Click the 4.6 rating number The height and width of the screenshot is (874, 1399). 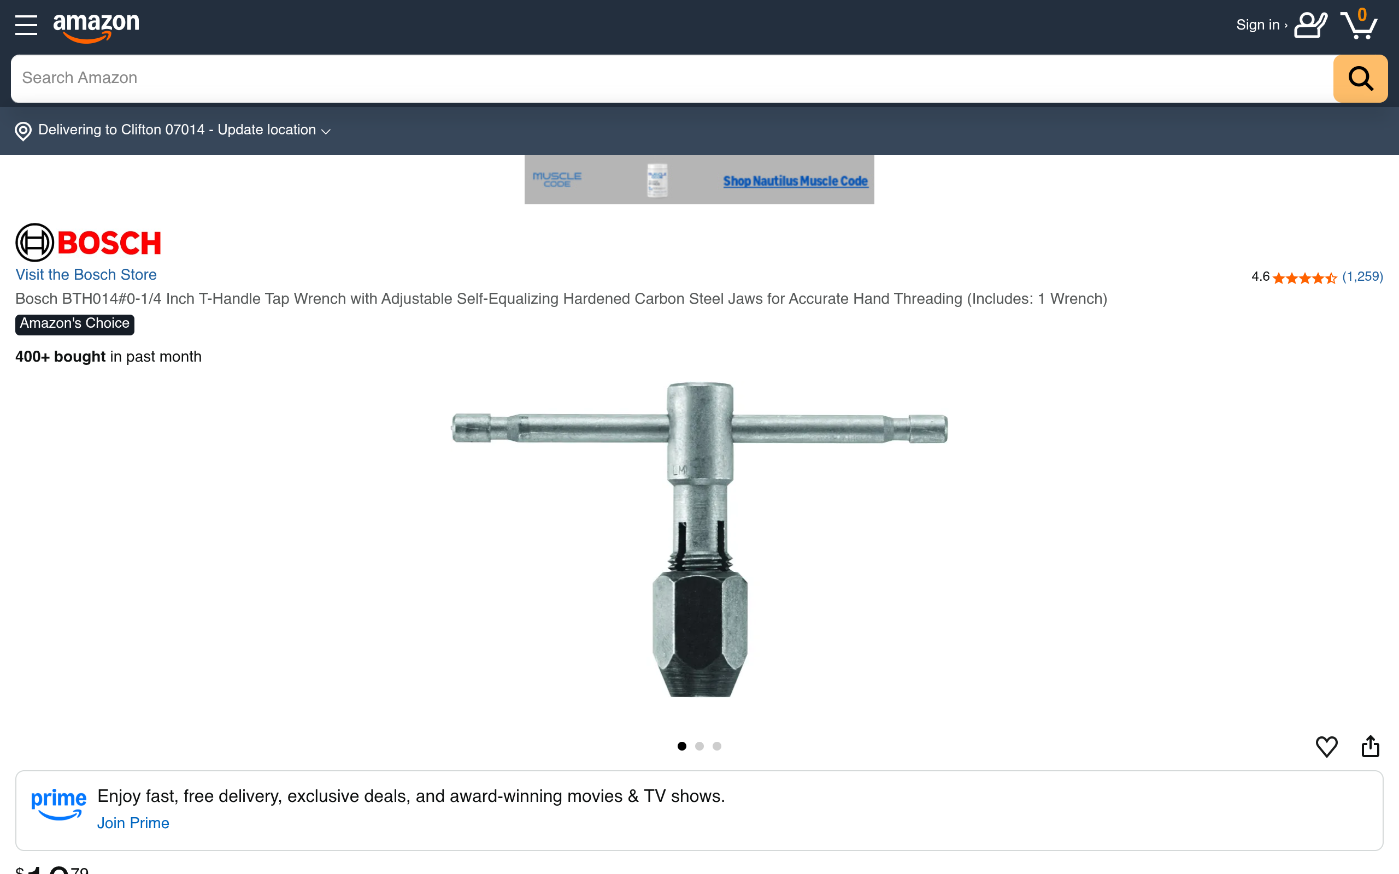pyautogui.click(x=1260, y=277)
